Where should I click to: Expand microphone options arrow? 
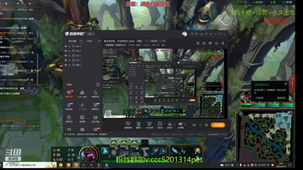click(x=174, y=124)
